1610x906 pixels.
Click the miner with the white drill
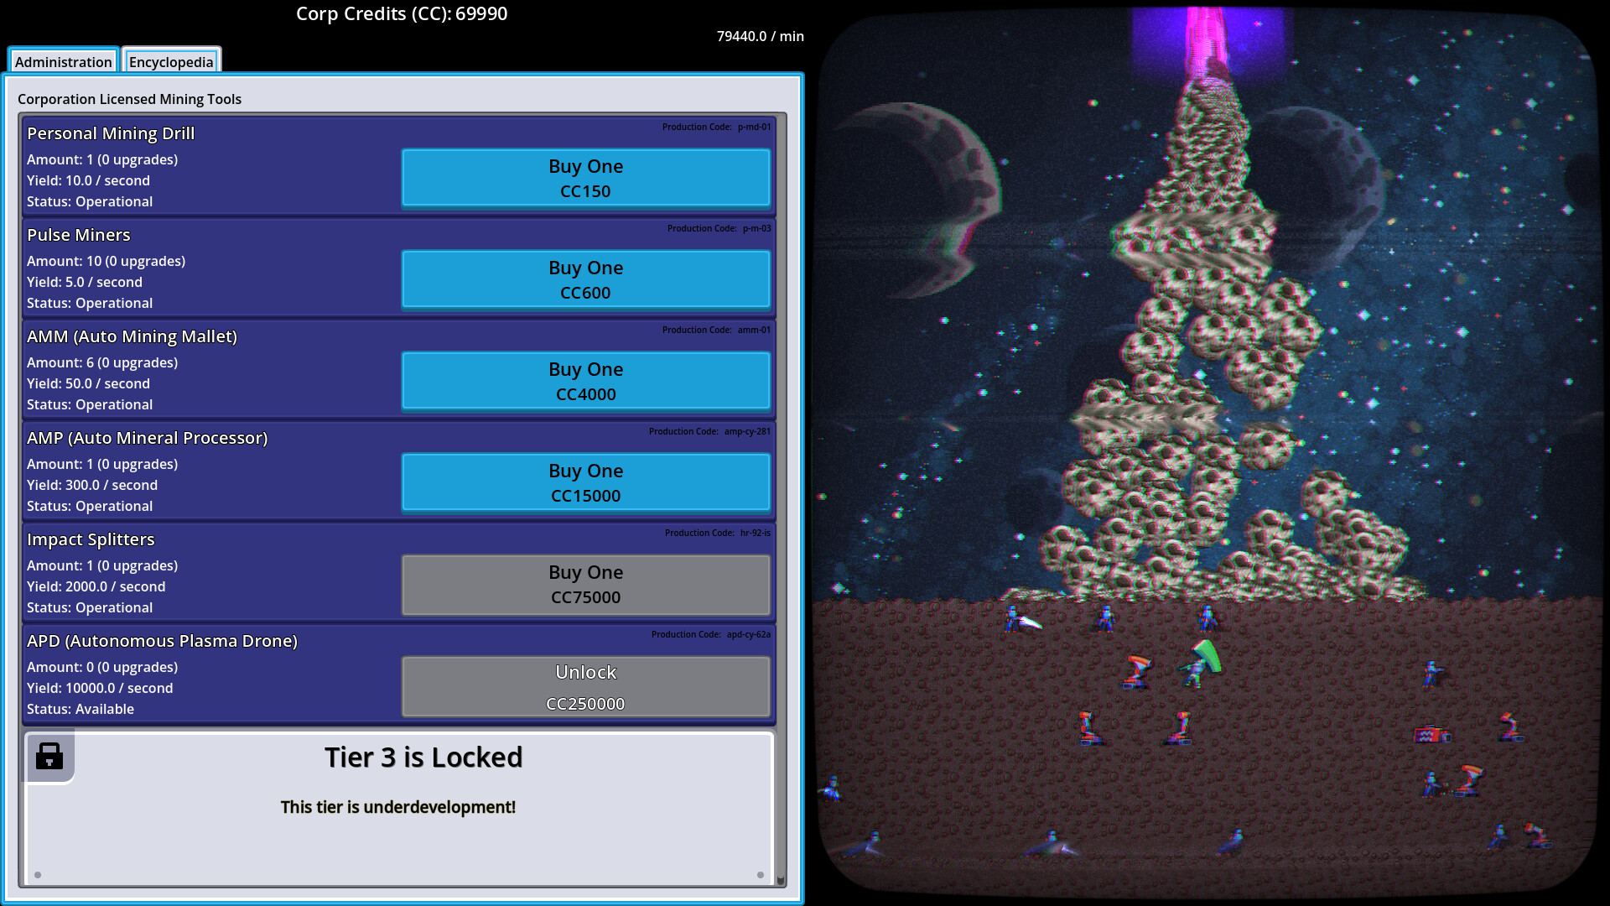[x=1021, y=619]
